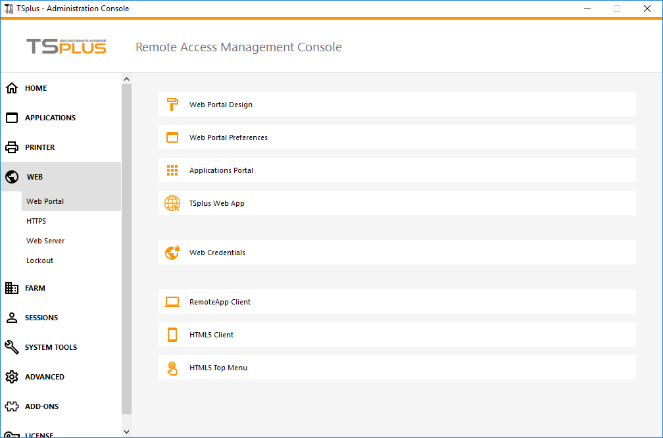Click the TSplus logo
Image resolution: width=663 pixels, height=438 pixels.
[66, 47]
